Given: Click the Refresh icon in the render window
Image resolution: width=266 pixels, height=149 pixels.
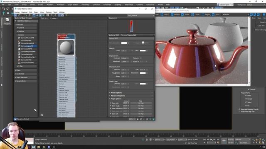Looking at the screenshot, I should 172,14.
